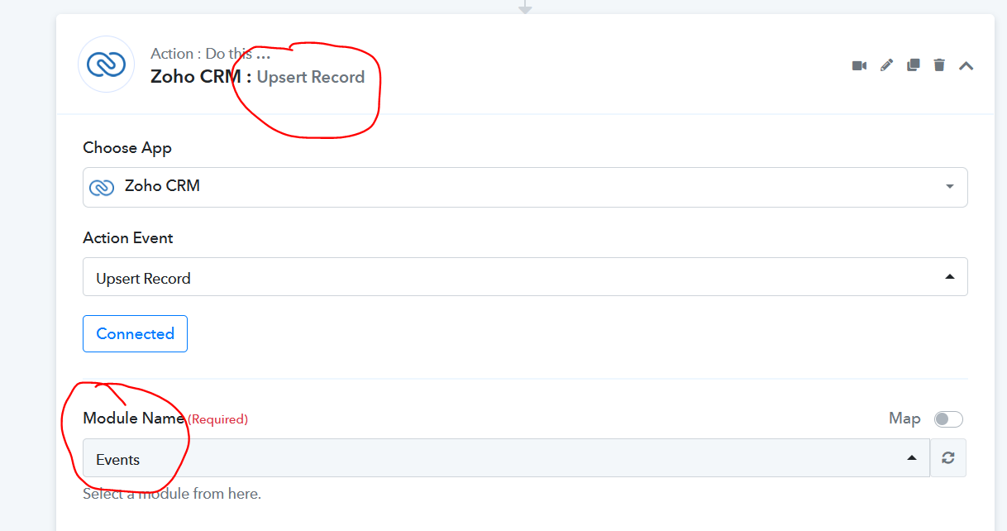Open the Action Event dropdown

click(x=525, y=278)
